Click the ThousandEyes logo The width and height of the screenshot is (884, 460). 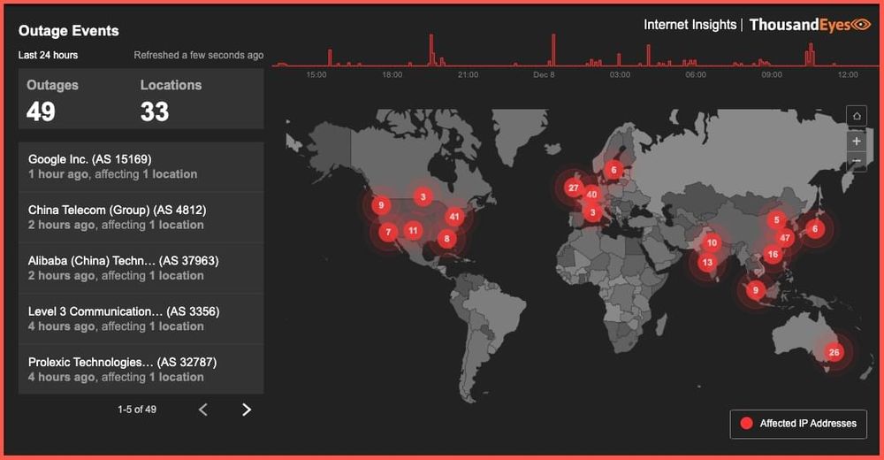coord(810,25)
